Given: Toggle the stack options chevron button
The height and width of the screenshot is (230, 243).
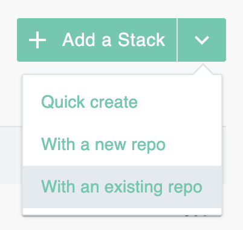Looking at the screenshot, I should 202,40.
